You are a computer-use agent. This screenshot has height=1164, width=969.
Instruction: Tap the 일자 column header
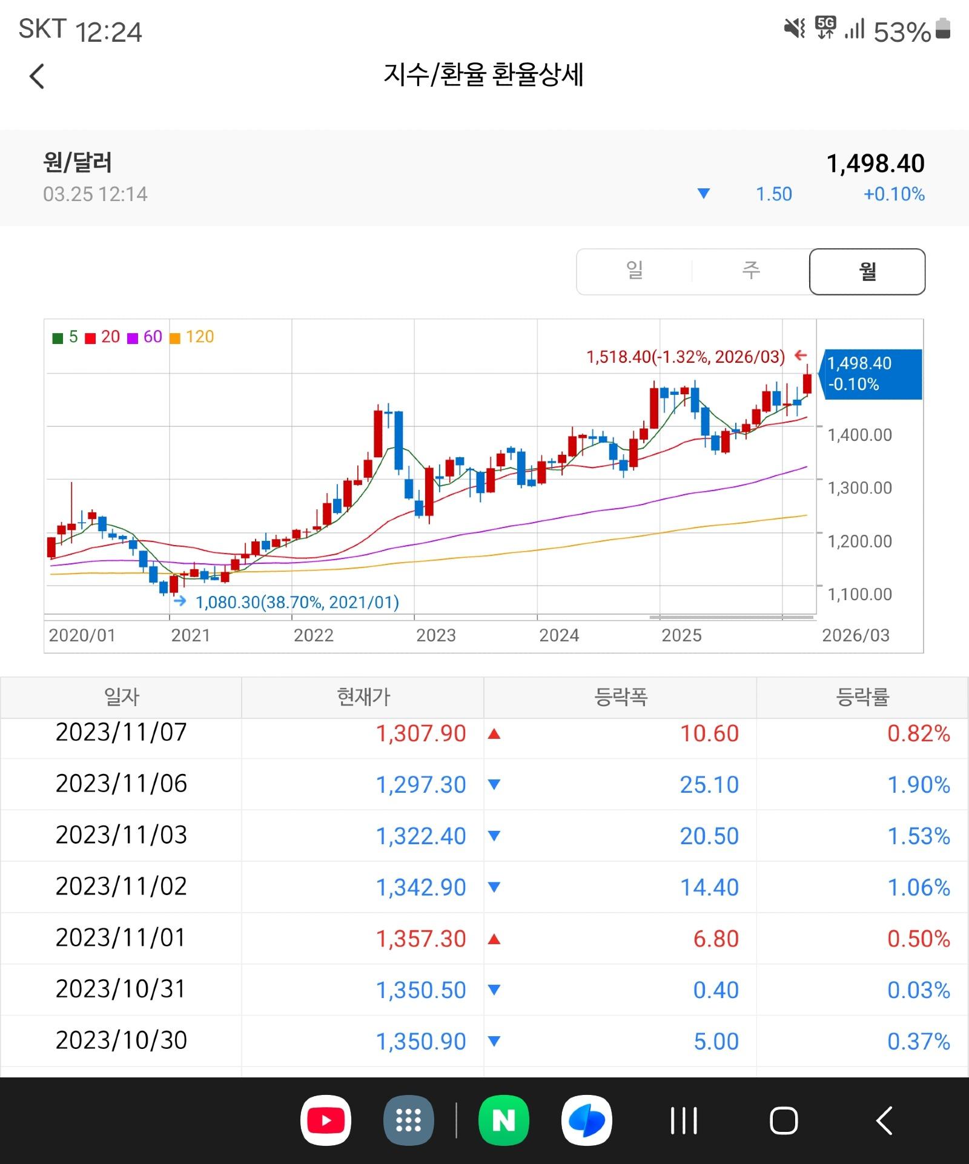121,697
